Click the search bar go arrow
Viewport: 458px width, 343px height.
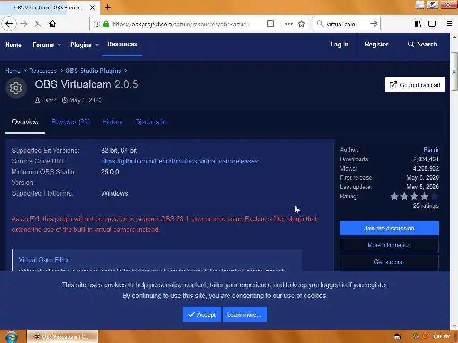(x=373, y=24)
